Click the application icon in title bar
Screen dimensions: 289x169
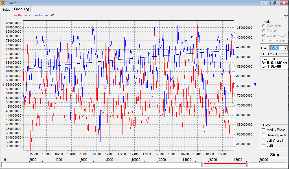pyautogui.click(x=3, y=3)
